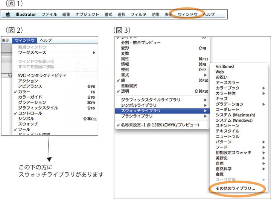Open 表示 in the figure 1 menu bar
The height and width of the screenshot is (199, 271).
coord(169,15)
